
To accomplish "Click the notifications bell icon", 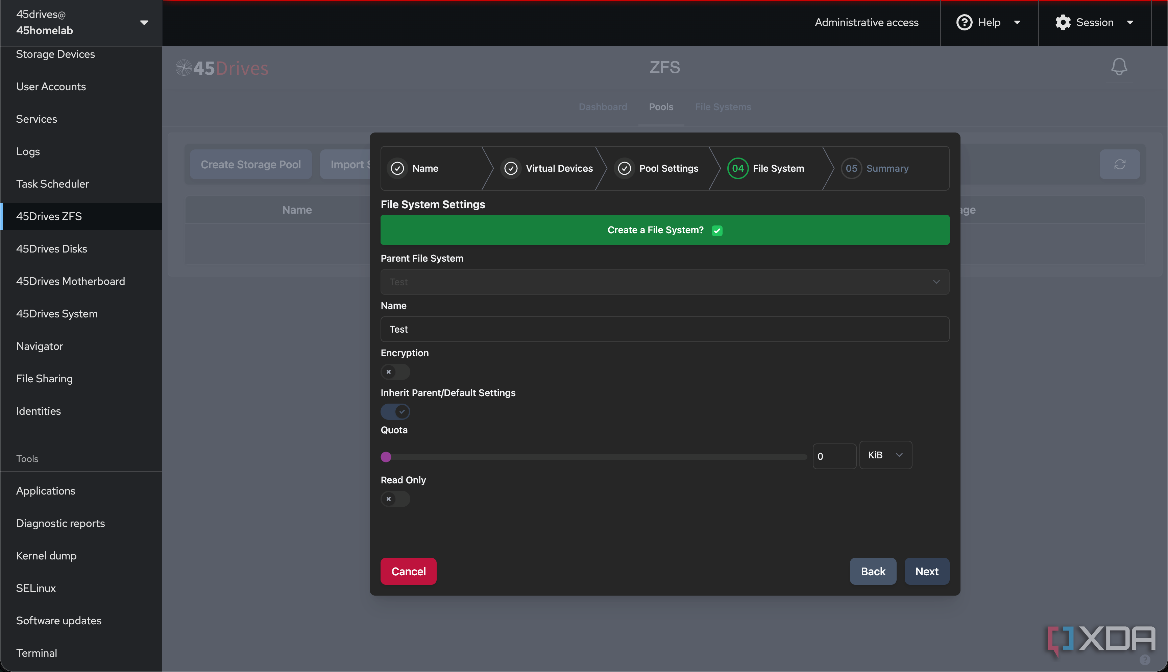I will tap(1119, 67).
